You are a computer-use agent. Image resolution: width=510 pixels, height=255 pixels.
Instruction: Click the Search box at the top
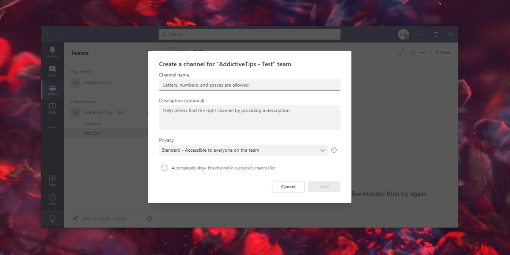tap(249, 34)
